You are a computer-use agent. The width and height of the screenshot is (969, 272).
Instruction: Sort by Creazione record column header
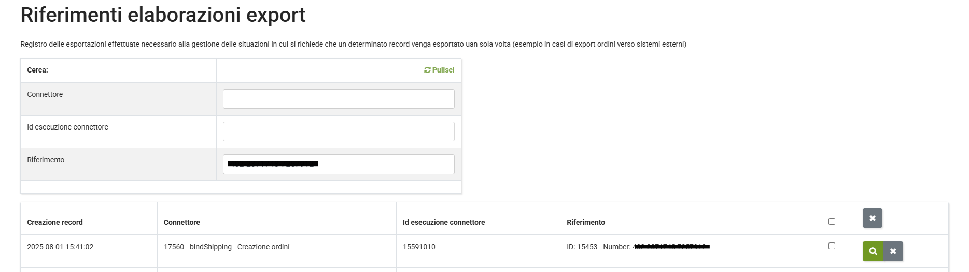55,222
